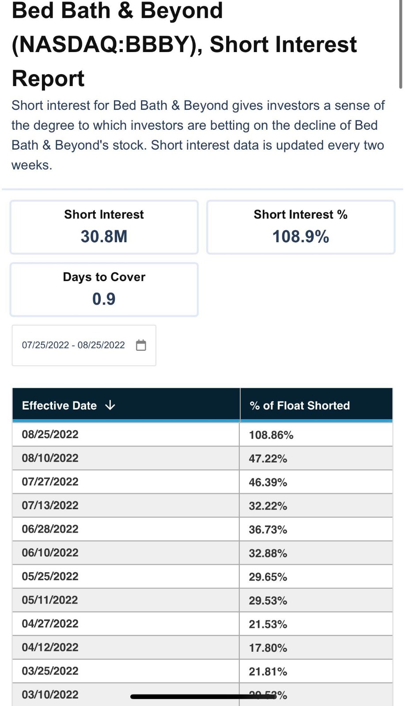Tap the 07/27/2022 effective date cell

click(x=50, y=482)
